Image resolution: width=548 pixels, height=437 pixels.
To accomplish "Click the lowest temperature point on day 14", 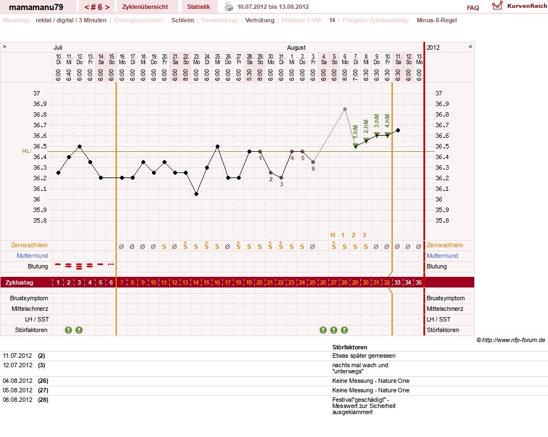I will 197,194.
